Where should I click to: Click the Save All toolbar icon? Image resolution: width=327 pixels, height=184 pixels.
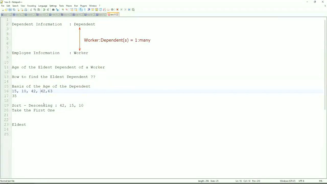(x=14, y=10)
